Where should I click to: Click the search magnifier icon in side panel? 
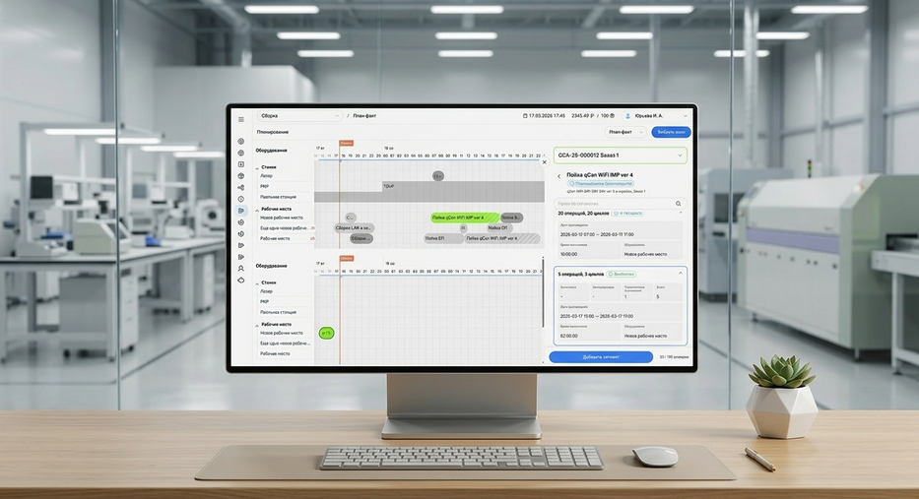click(678, 204)
